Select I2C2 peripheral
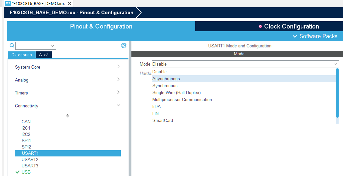Viewport: 343px width, 176px height. point(26,134)
